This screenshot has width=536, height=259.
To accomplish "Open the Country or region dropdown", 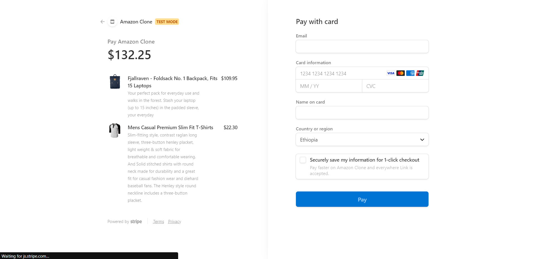I will [x=362, y=140].
